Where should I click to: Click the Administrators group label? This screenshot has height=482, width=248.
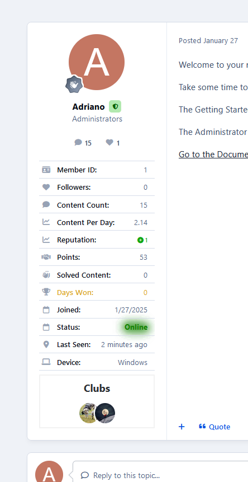[97, 119]
